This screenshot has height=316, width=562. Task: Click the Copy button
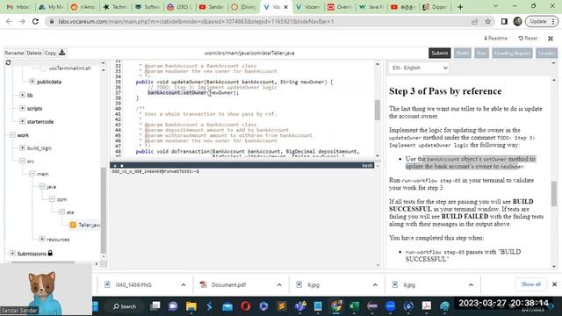click(x=50, y=53)
